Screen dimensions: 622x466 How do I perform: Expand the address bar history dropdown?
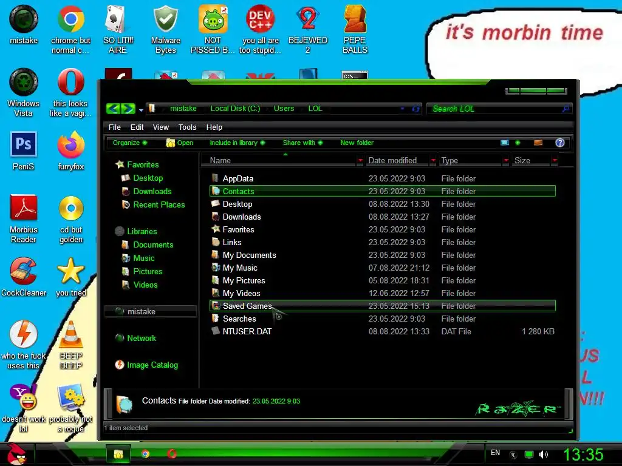tap(402, 109)
